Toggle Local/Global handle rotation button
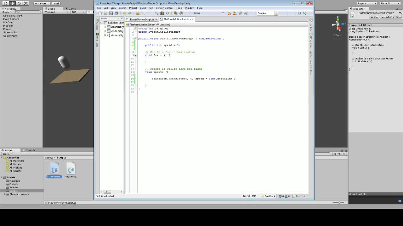 pos(54,3)
